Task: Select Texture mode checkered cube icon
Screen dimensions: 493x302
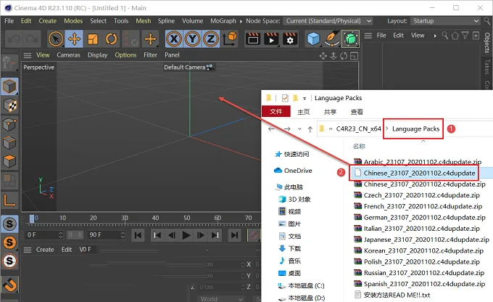Action: tap(9, 105)
